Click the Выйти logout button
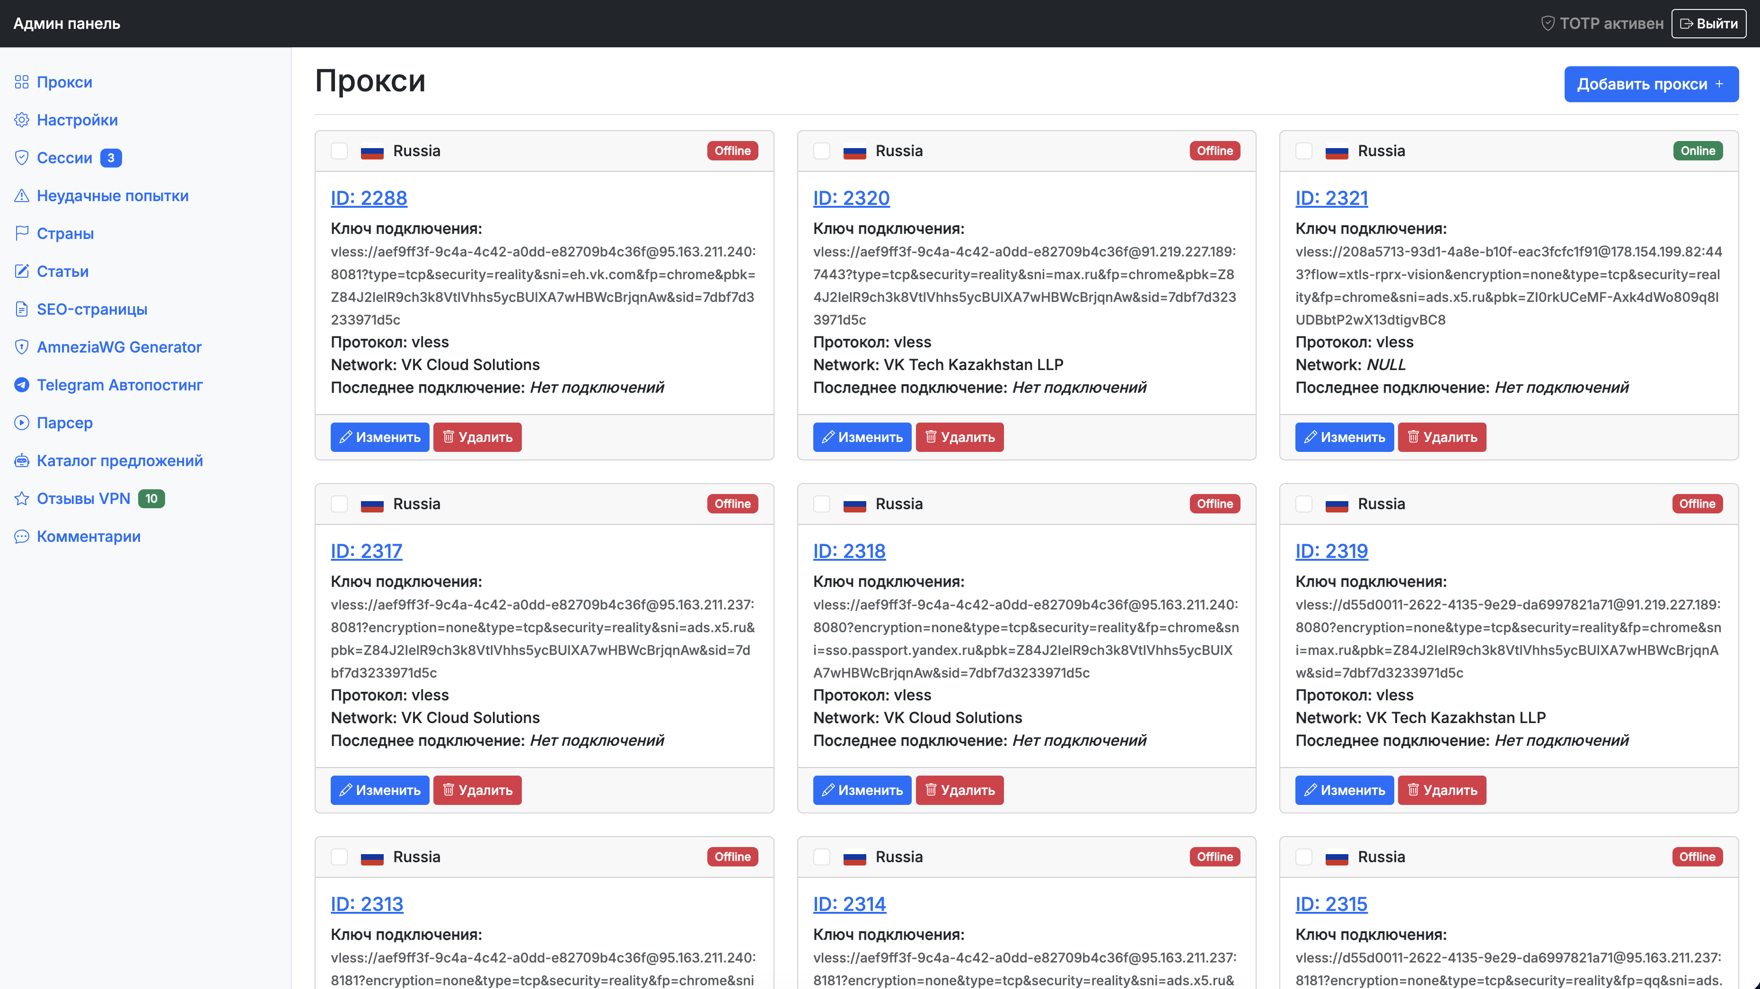1760x989 pixels. pyautogui.click(x=1709, y=24)
